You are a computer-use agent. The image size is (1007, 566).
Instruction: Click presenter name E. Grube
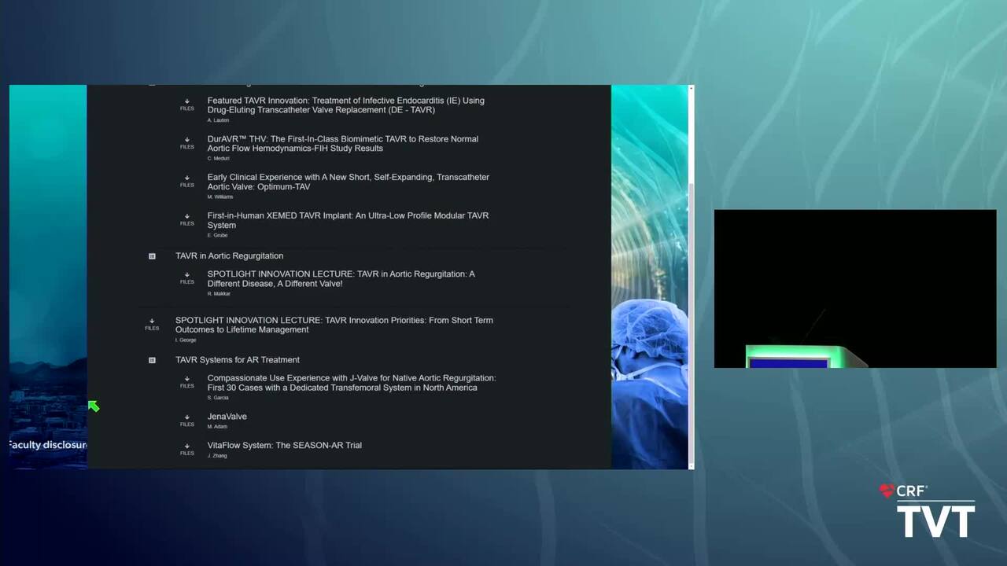217,235
